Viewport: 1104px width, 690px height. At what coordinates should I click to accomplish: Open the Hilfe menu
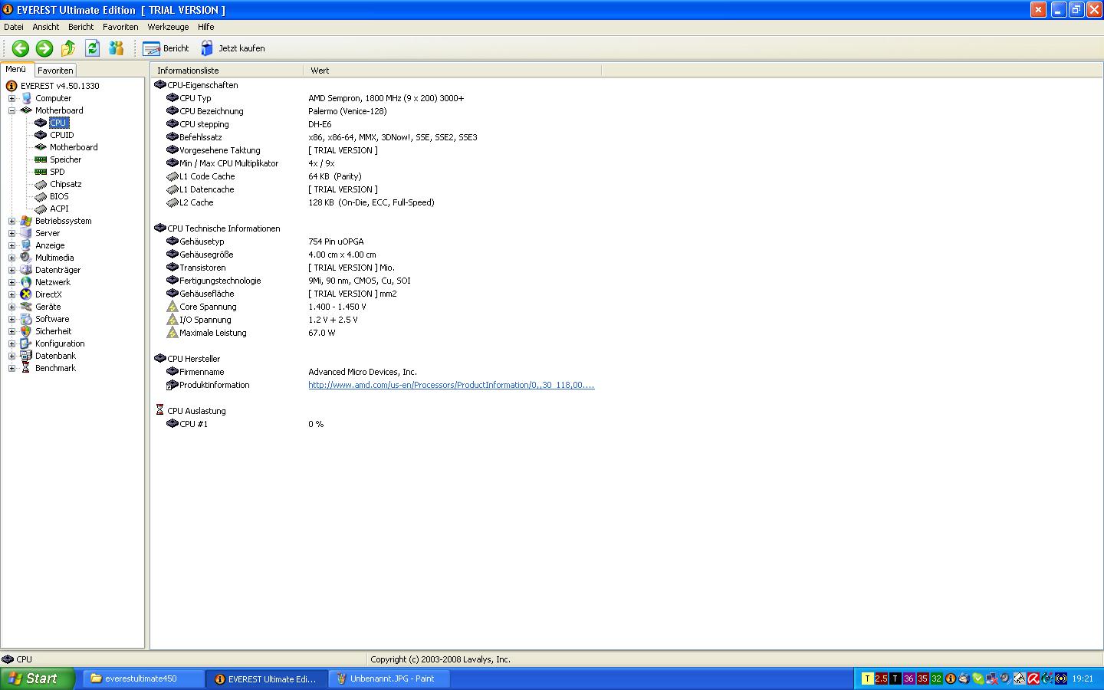coord(206,27)
